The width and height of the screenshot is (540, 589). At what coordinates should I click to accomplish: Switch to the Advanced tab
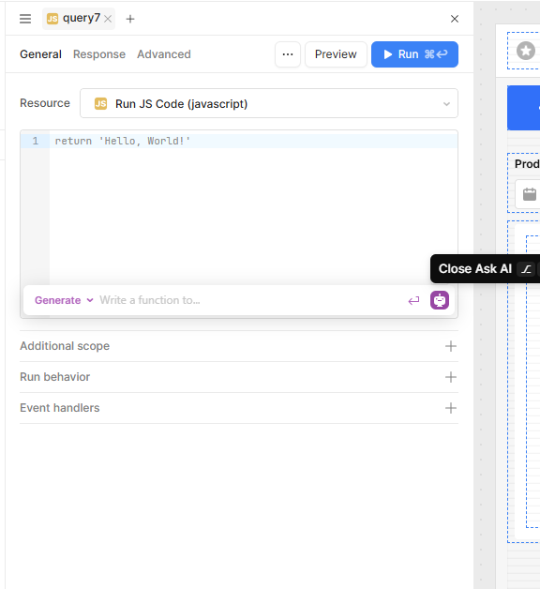click(164, 54)
